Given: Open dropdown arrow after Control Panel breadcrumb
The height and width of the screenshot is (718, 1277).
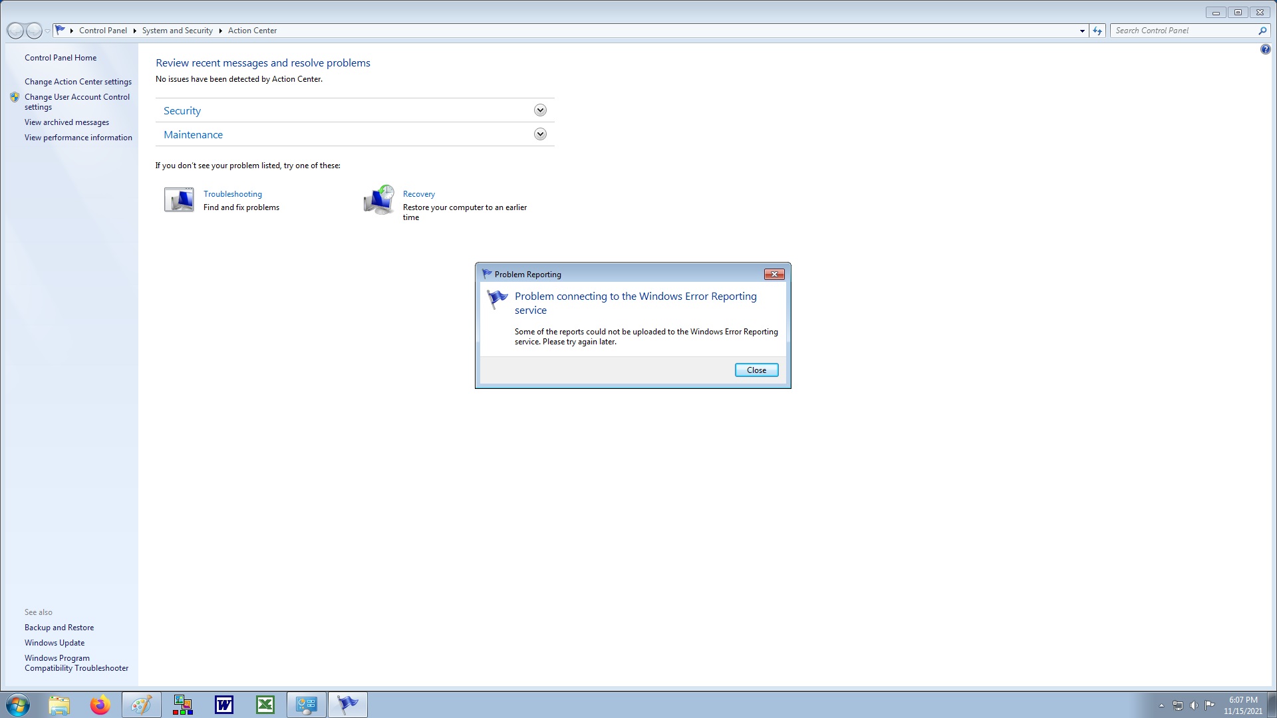Looking at the screenshot, I should 134,31.
